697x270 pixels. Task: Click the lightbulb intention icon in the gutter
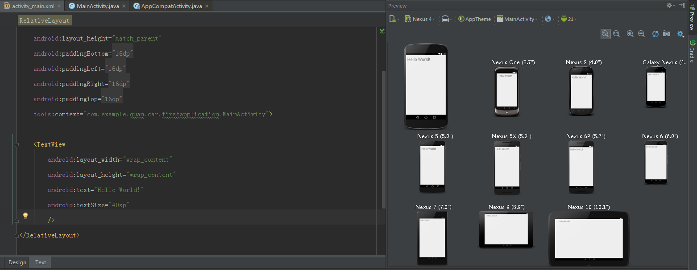[25, 216]
